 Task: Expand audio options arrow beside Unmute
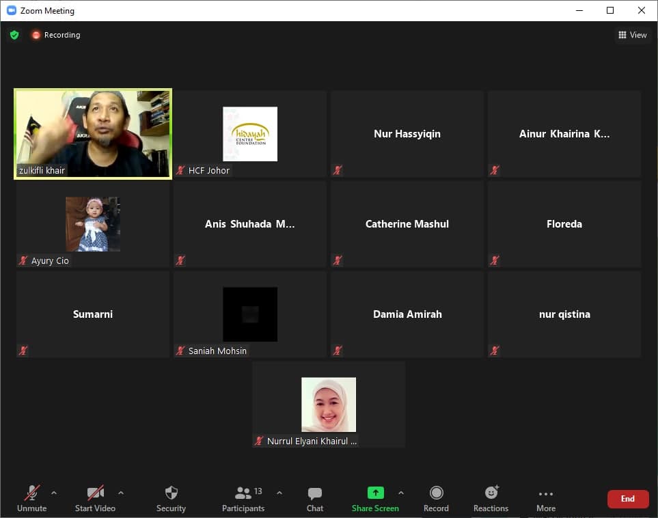tap(54, 493)
